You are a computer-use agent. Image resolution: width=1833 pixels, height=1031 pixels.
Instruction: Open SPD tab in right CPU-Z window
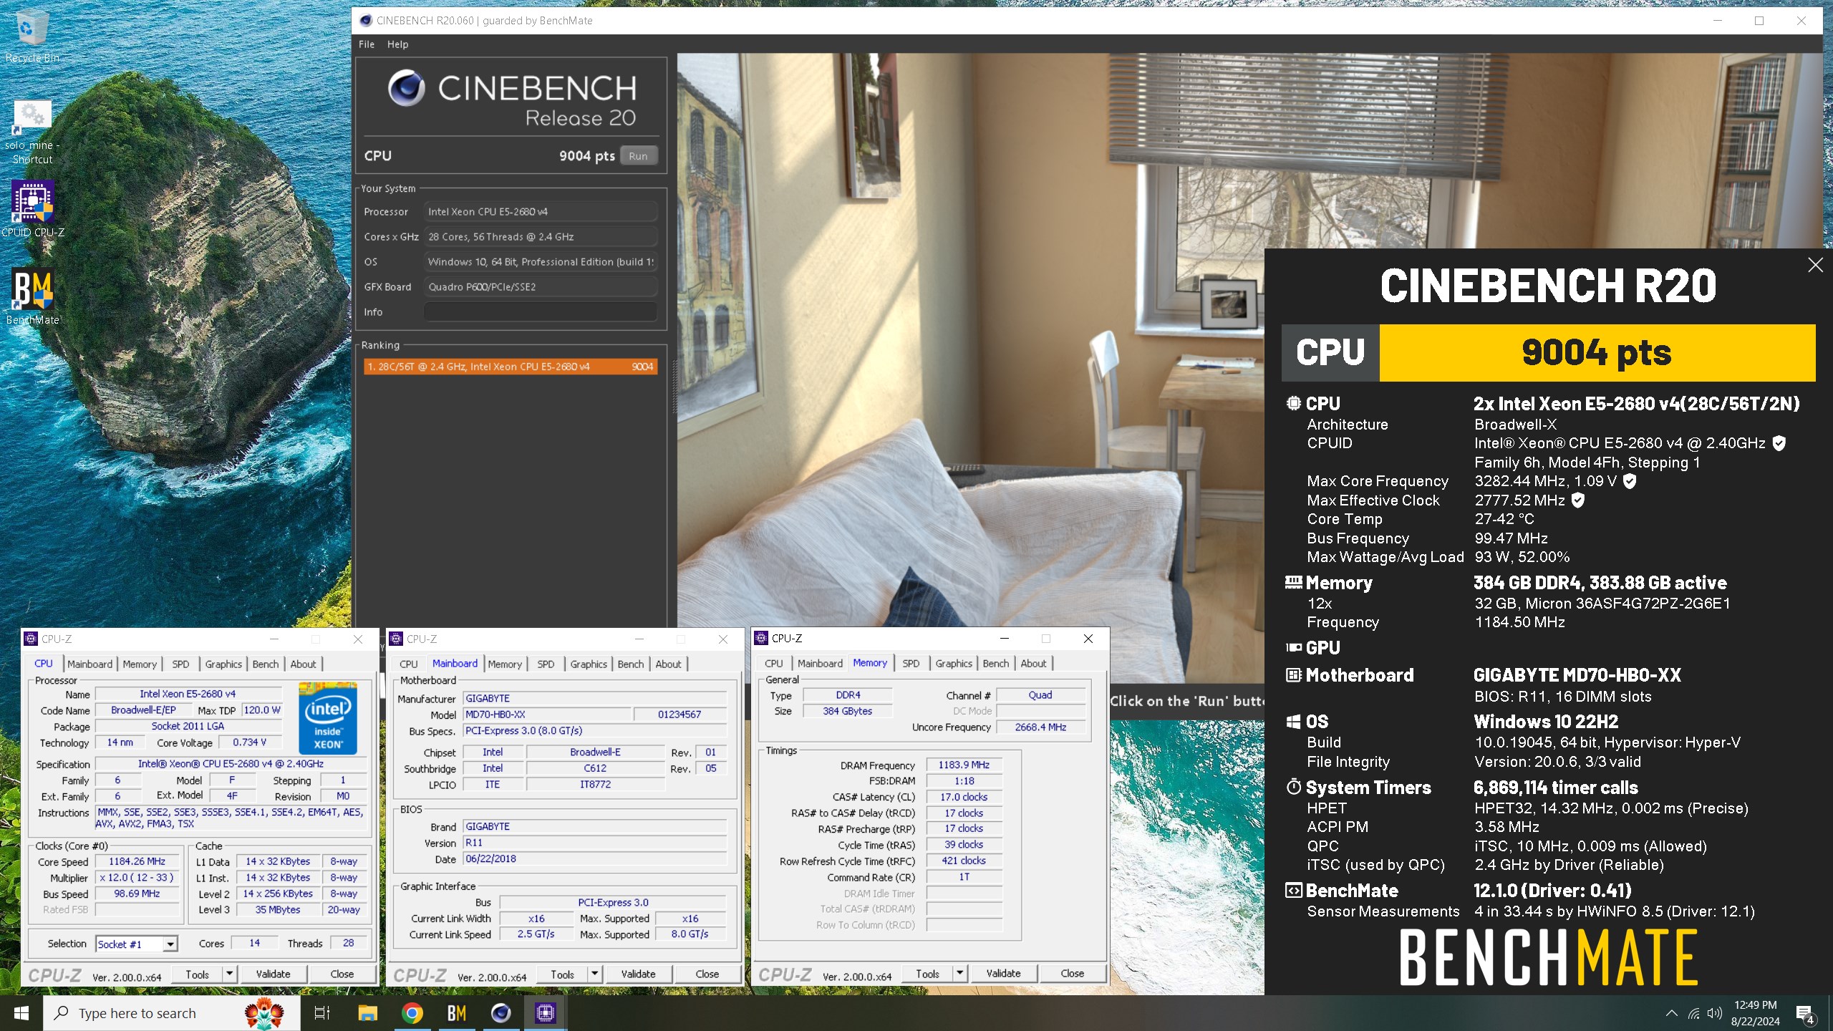click(x=911, y=663)
